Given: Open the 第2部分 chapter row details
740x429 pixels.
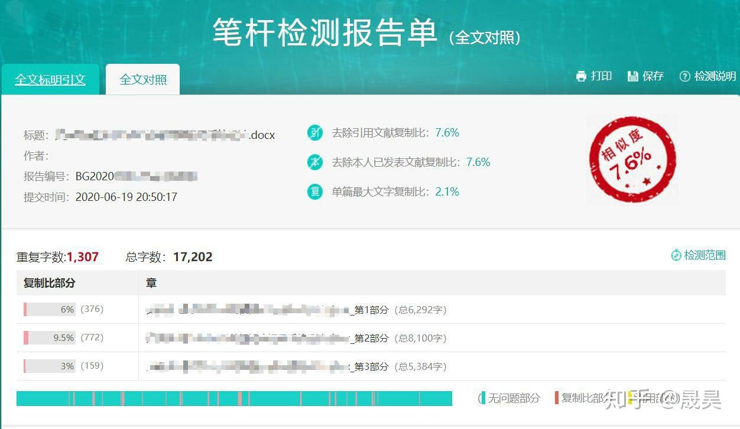Looking at the screenshot, I should click(296, 337).
